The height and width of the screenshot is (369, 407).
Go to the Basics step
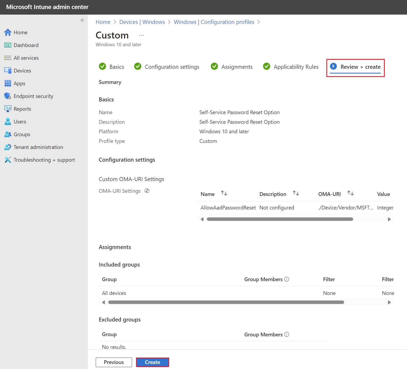pyautogui.click(x=111, y=67)
